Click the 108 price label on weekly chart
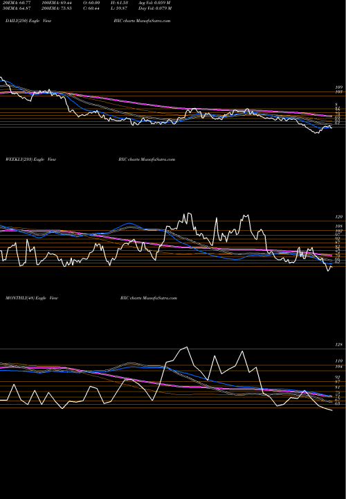The image size is (346, 499). (x=338, y=226)
